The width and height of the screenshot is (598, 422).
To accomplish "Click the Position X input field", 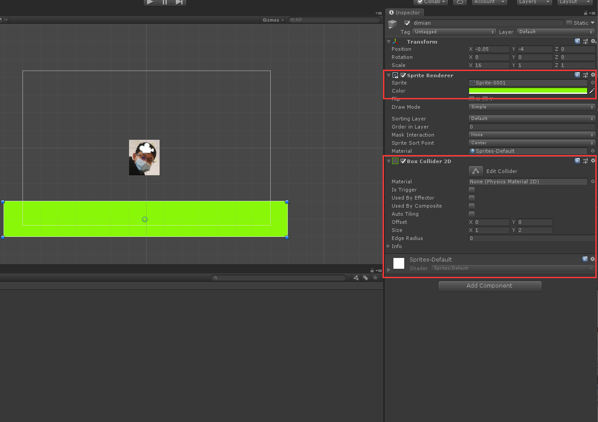I will (492, 49).
